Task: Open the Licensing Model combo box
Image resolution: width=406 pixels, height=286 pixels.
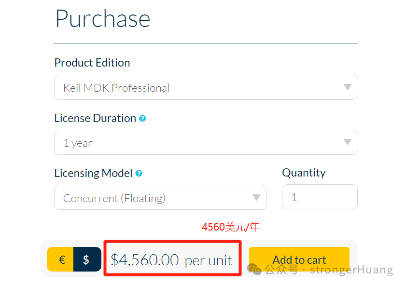Action: (160, 197)
